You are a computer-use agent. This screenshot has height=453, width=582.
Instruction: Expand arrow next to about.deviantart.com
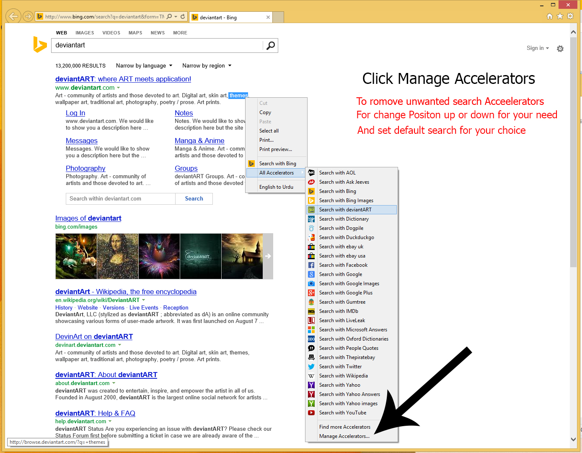[114, 383]
